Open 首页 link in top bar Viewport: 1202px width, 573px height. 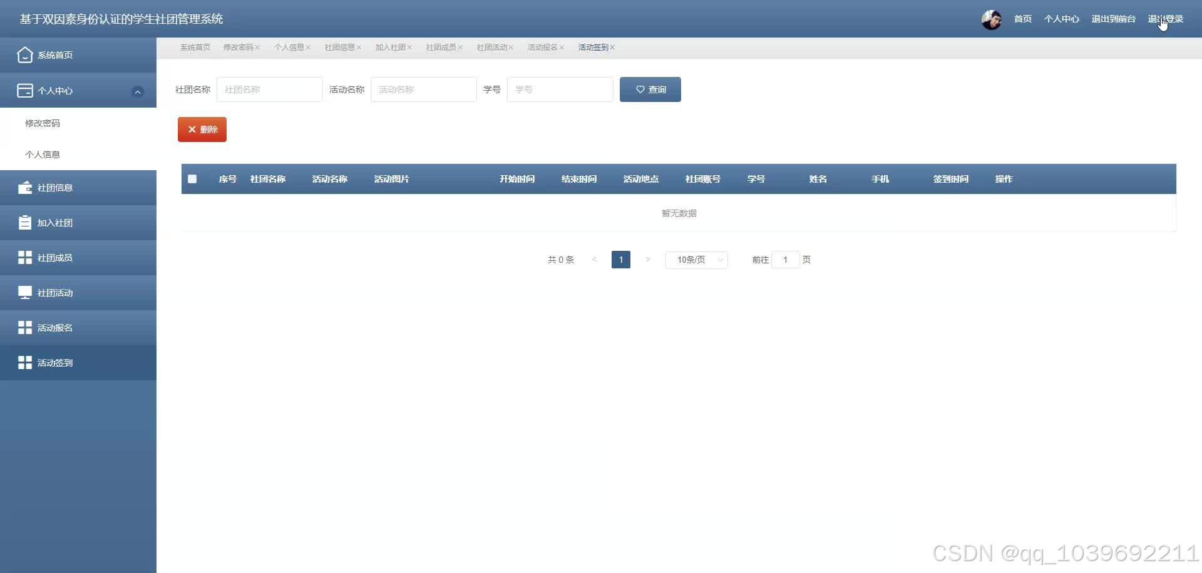pyautogui.click(x=1023, y=19)
